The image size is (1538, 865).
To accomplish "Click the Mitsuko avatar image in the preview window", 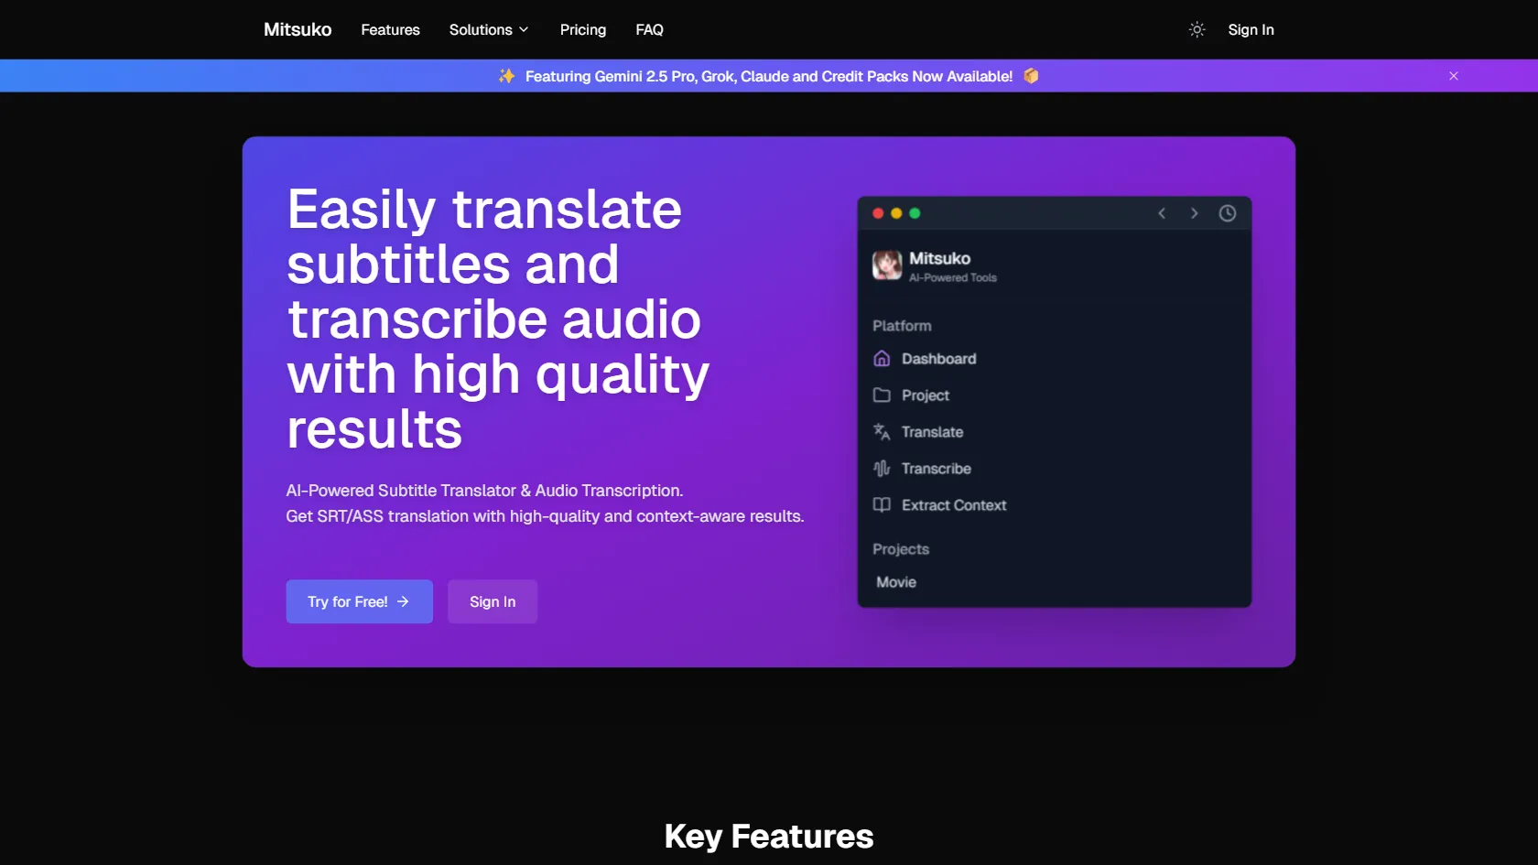I will click(x=887, y=265).
